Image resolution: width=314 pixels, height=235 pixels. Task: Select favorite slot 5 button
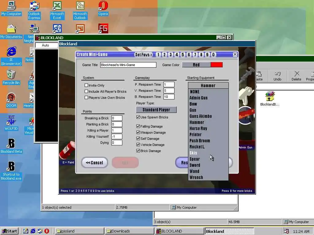183,54
